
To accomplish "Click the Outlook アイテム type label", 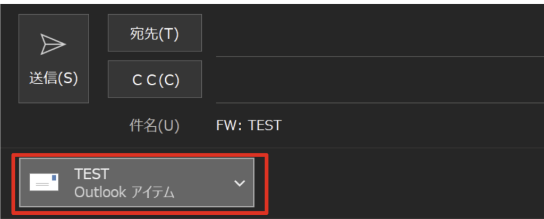I will (124, 192).
